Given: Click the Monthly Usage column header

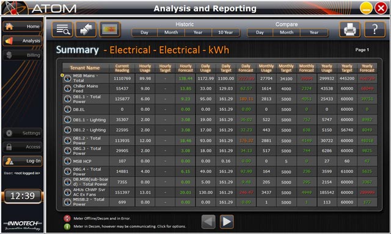Looking at the screenshot, I should coord(266,68).
